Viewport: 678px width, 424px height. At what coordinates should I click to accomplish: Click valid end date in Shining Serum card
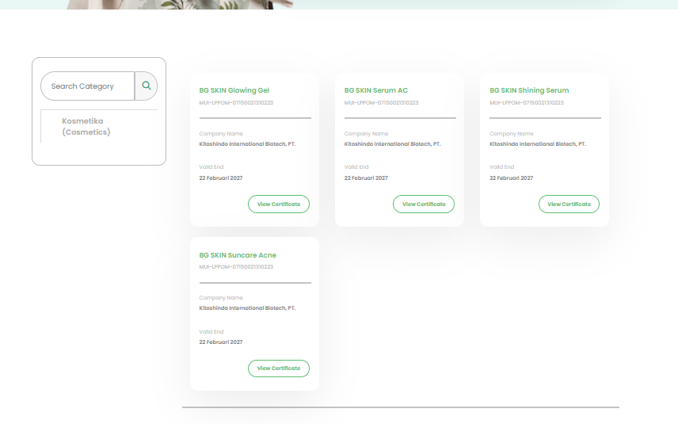click(x=511, y=178)
